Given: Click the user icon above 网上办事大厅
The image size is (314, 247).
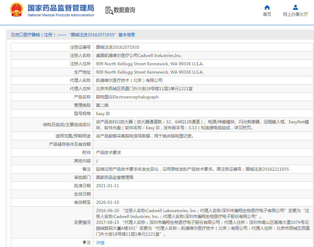Looking at the screenshot, I should 295,8.
